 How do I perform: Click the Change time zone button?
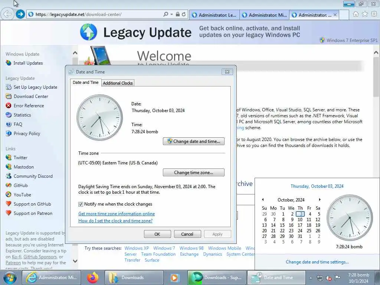pyautogui.click(x=194, y=173)
